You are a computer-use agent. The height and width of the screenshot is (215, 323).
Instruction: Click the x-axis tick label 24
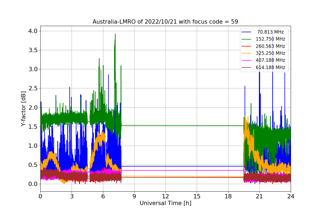(291, 196)
